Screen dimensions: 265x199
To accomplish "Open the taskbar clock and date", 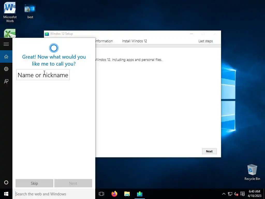I will click(x=254, y=194).
